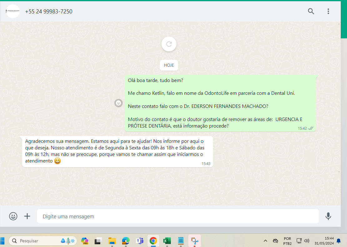Launch Microsoft Edge from the taskbar

(x=126, y=241)
